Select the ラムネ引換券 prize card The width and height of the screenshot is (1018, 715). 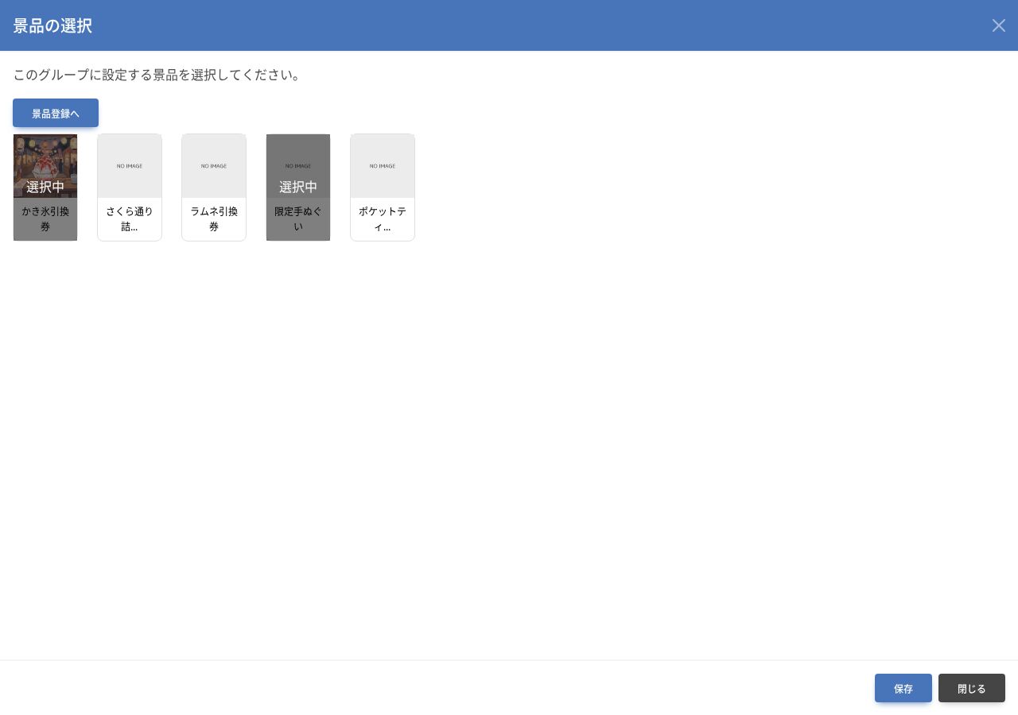pos(214,187)
